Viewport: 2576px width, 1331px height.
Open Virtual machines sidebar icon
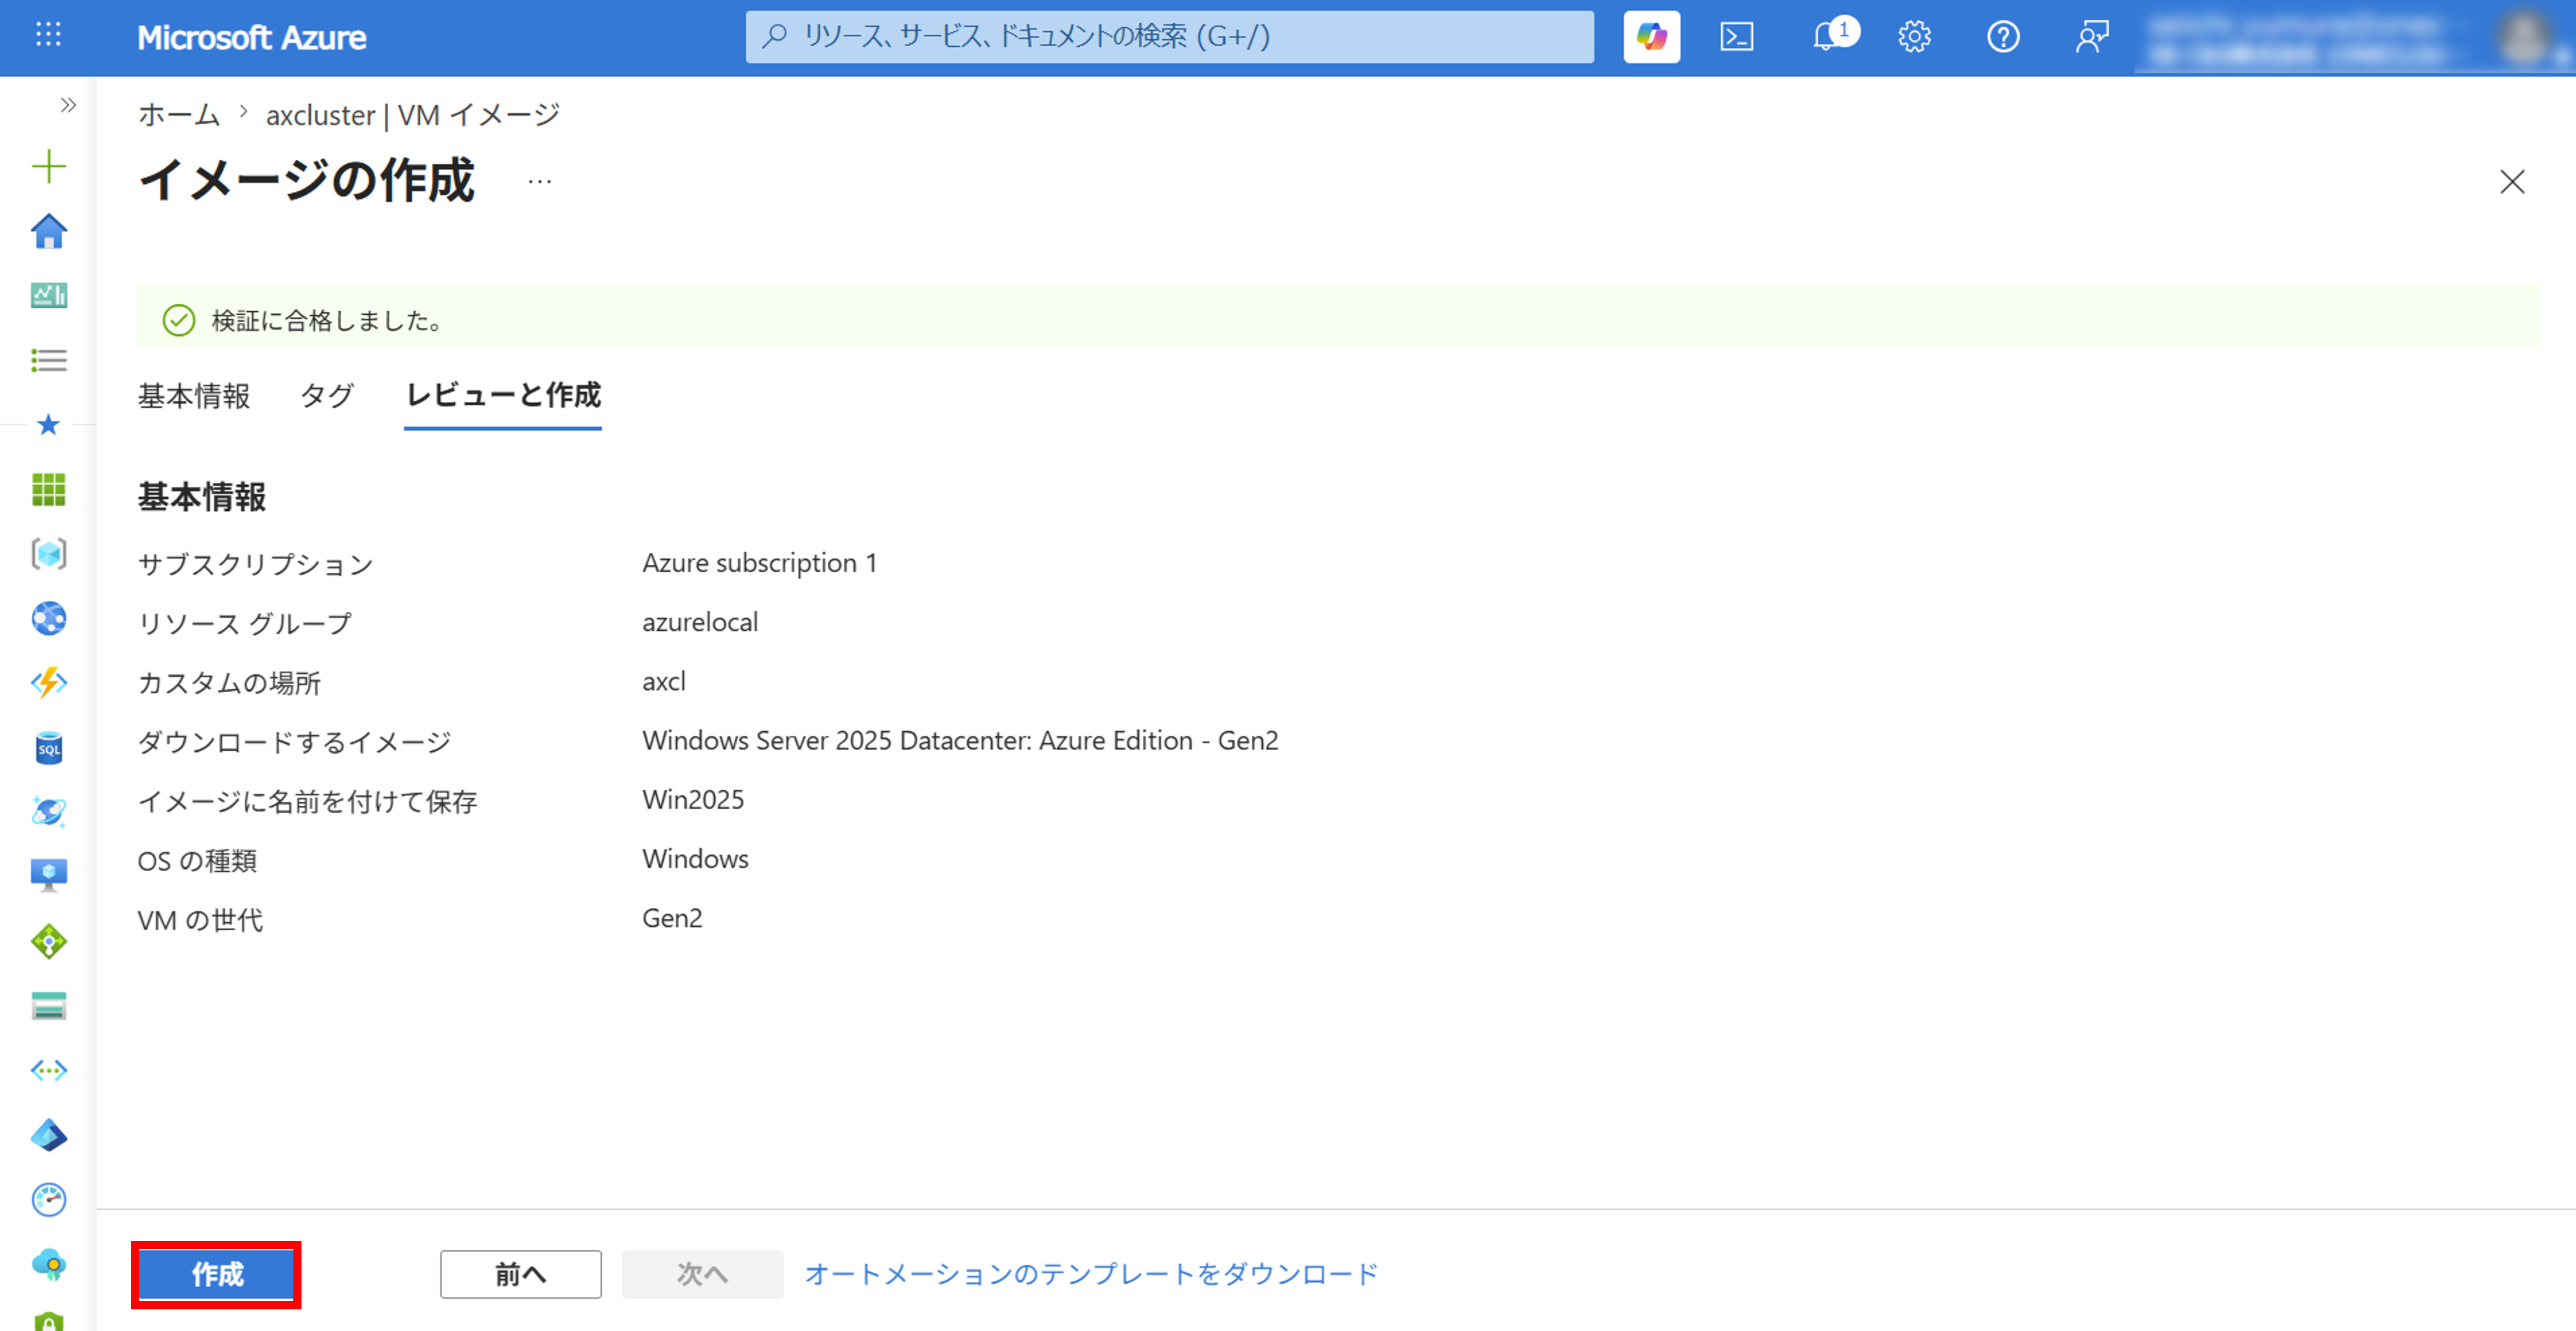click(48, 875)
